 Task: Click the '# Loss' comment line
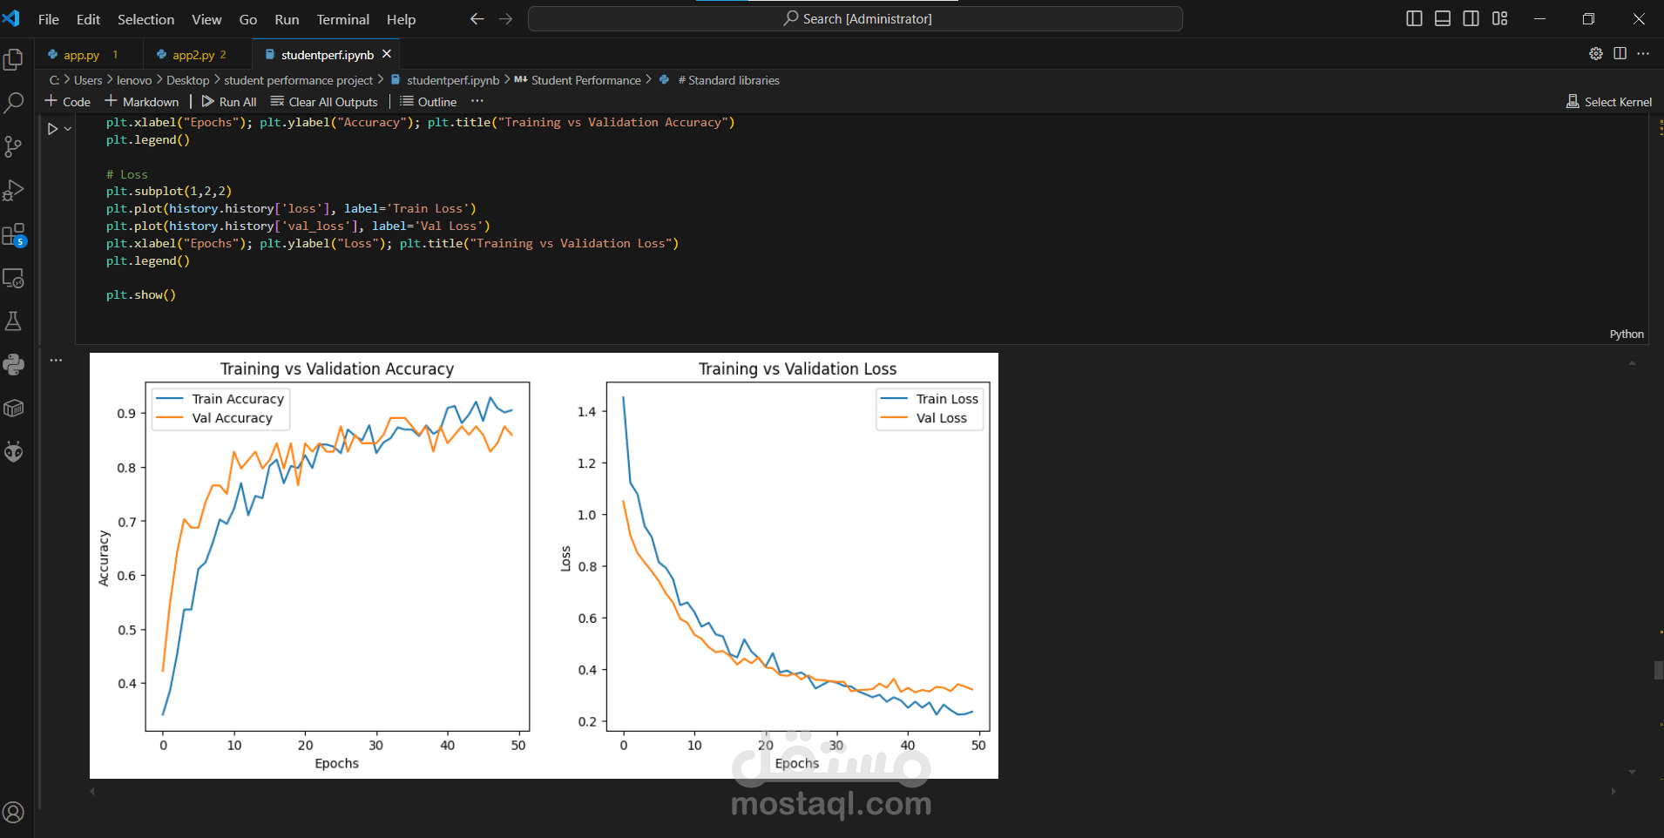[127, 174]
